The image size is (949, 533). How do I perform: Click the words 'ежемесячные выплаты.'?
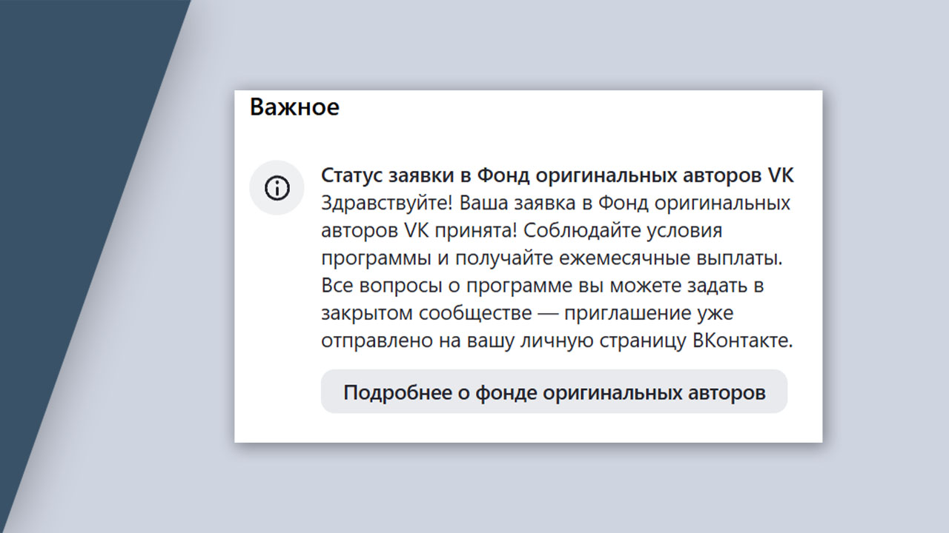tap(655, 258)
